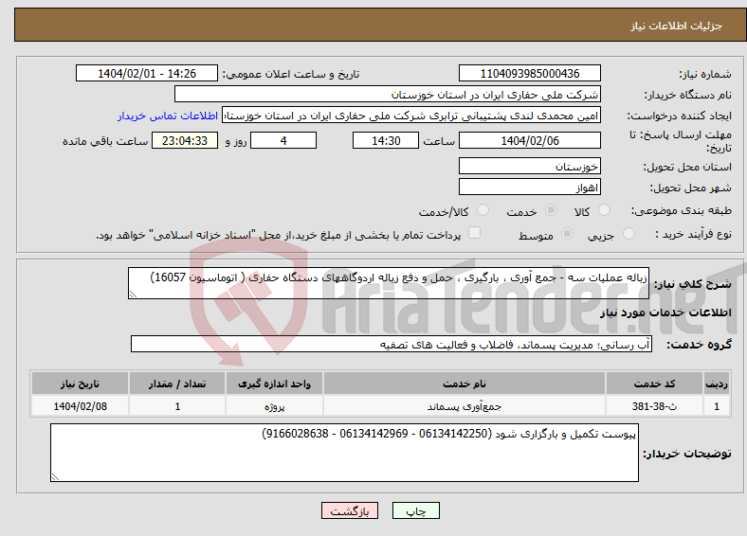Click the واحد اندازه گیری column header
The width and height of the screenshot is (747, 536).
tap(274, 384)
